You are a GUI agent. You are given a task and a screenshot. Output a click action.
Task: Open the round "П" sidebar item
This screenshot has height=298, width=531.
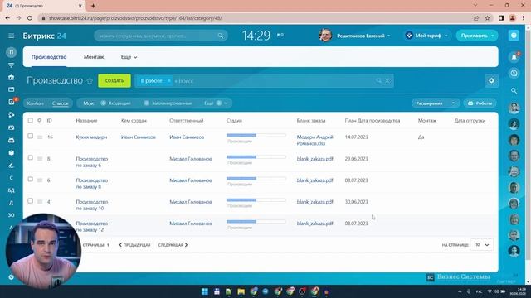(11, 52)
